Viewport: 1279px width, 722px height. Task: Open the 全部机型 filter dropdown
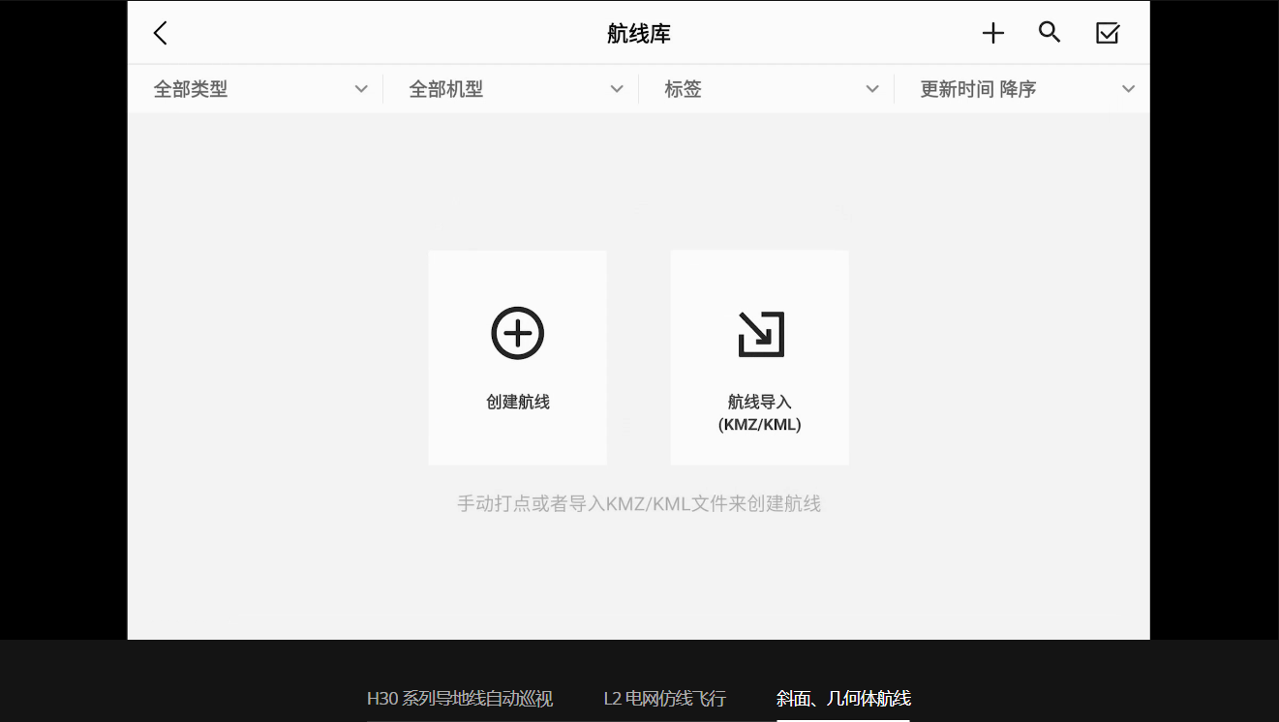pyautogui.click(x=446, y=89)
